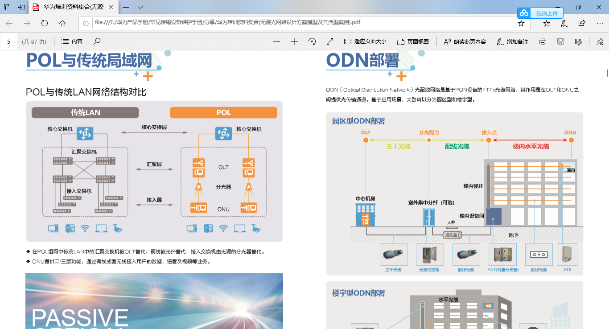This screenshot has width=609, height=329.
Task: Click the POL与传统LAN网络结构对比 subtitle
Action: coord(86,92)
